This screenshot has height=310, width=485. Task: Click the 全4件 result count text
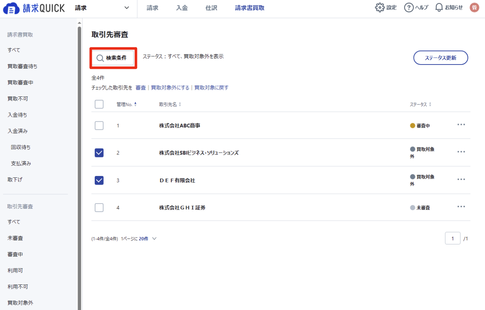98,78
